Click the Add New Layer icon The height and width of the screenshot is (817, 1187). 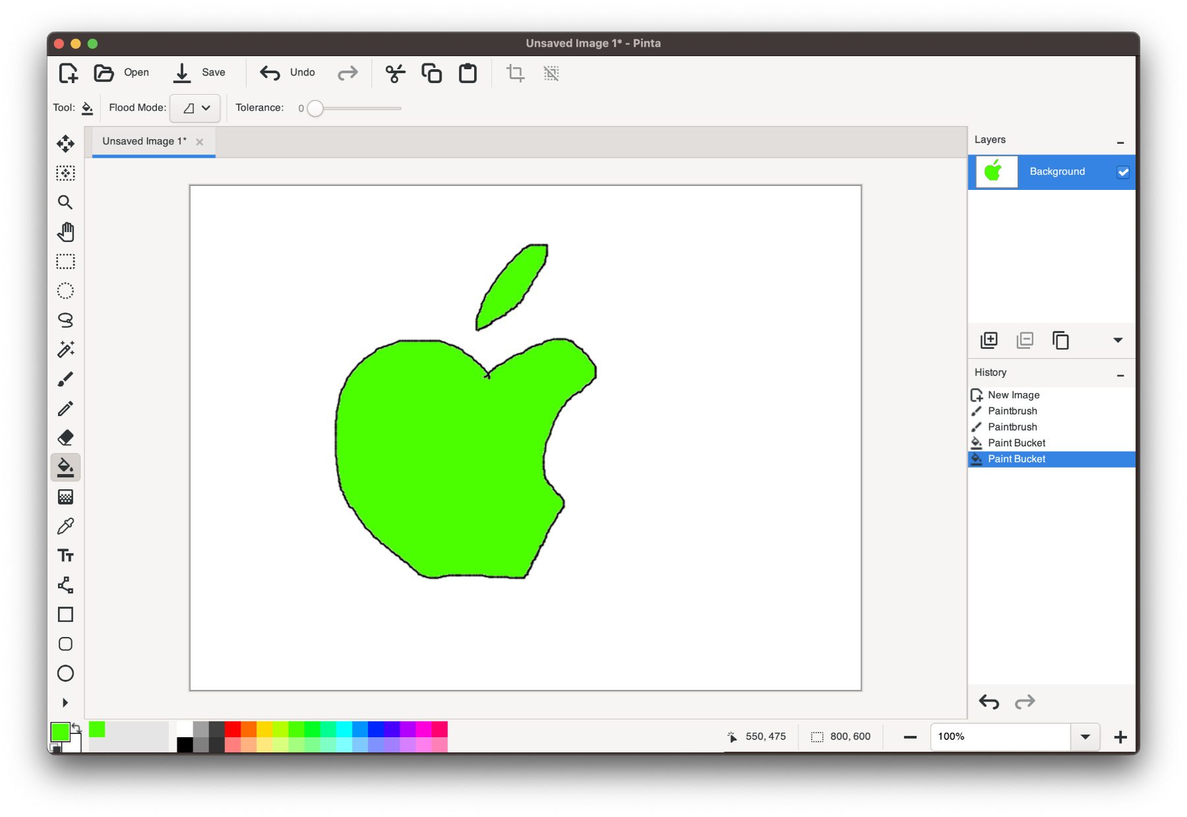989,340
